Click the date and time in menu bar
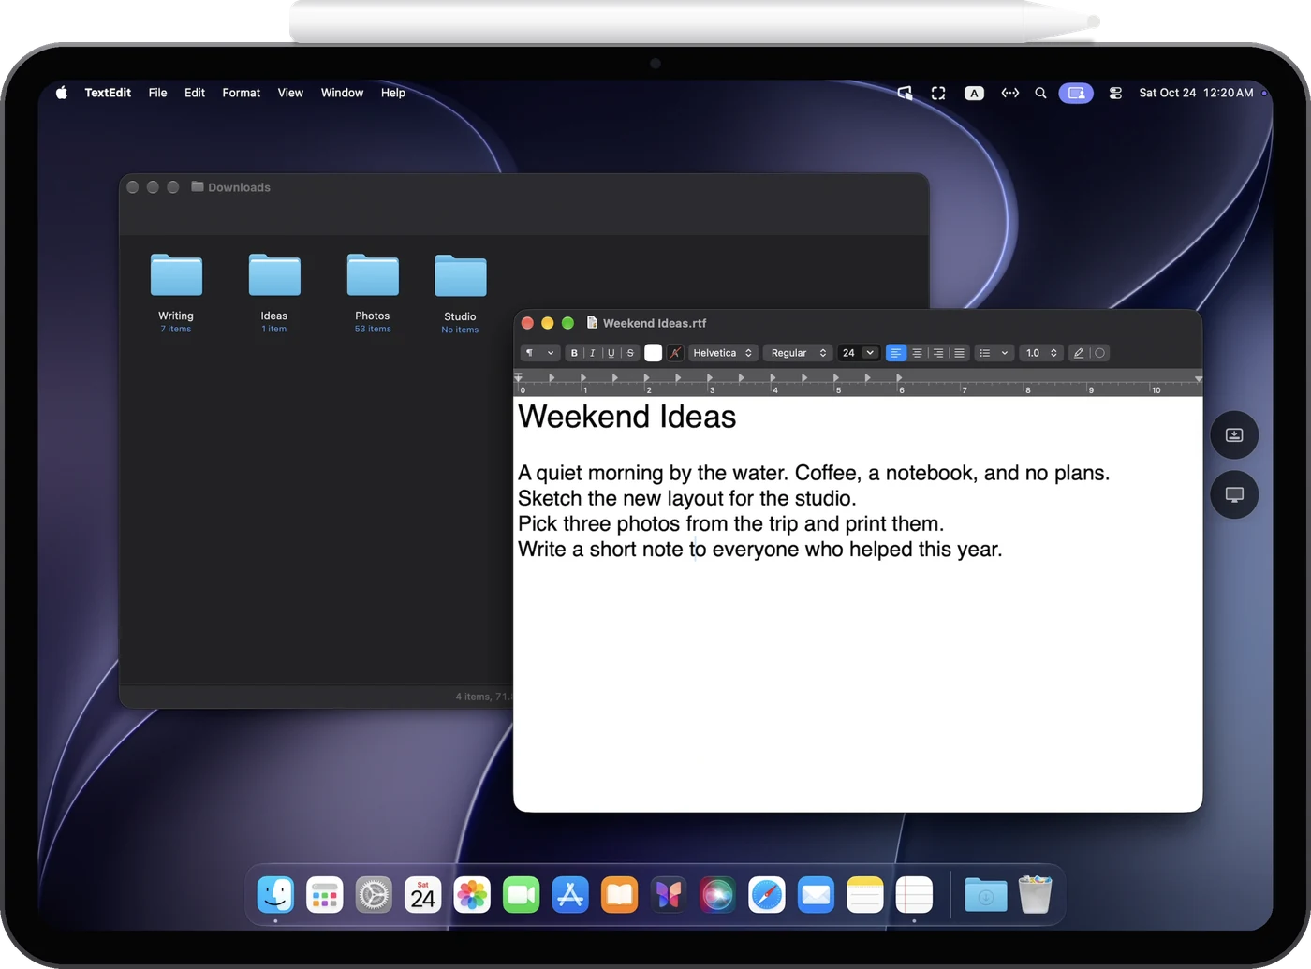The height and width of the screenshot is (969, 1311). [1196, 93]
